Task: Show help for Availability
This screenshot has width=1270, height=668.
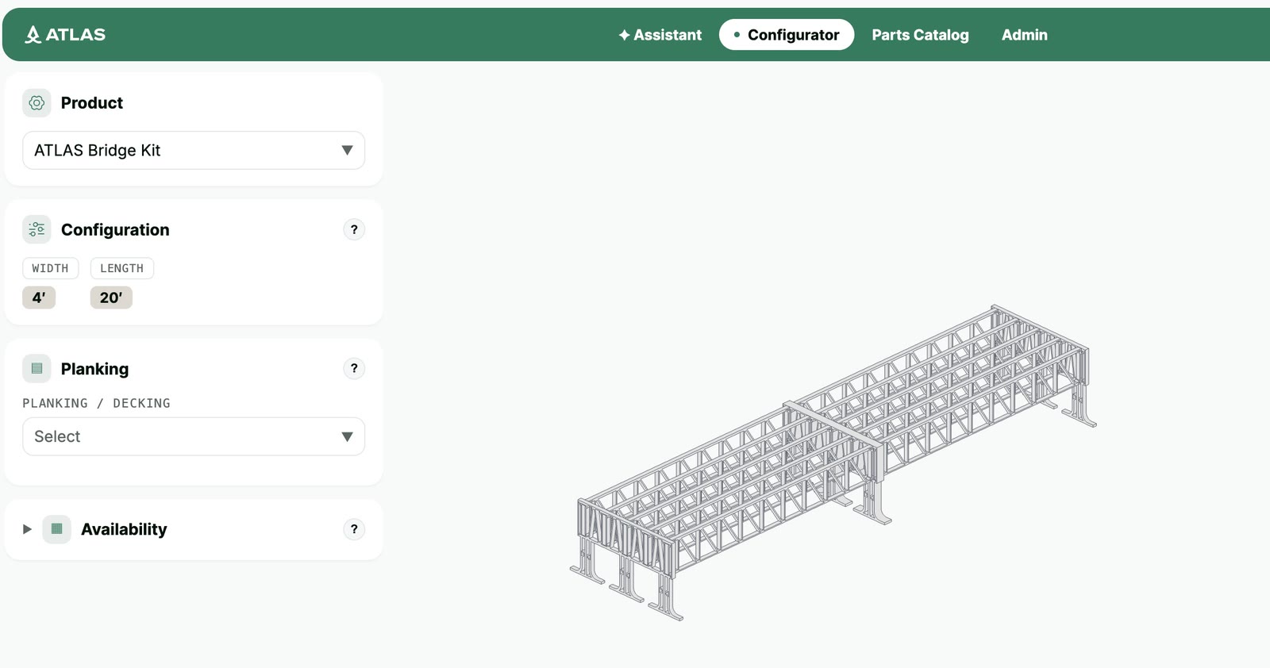Action: 354,529
